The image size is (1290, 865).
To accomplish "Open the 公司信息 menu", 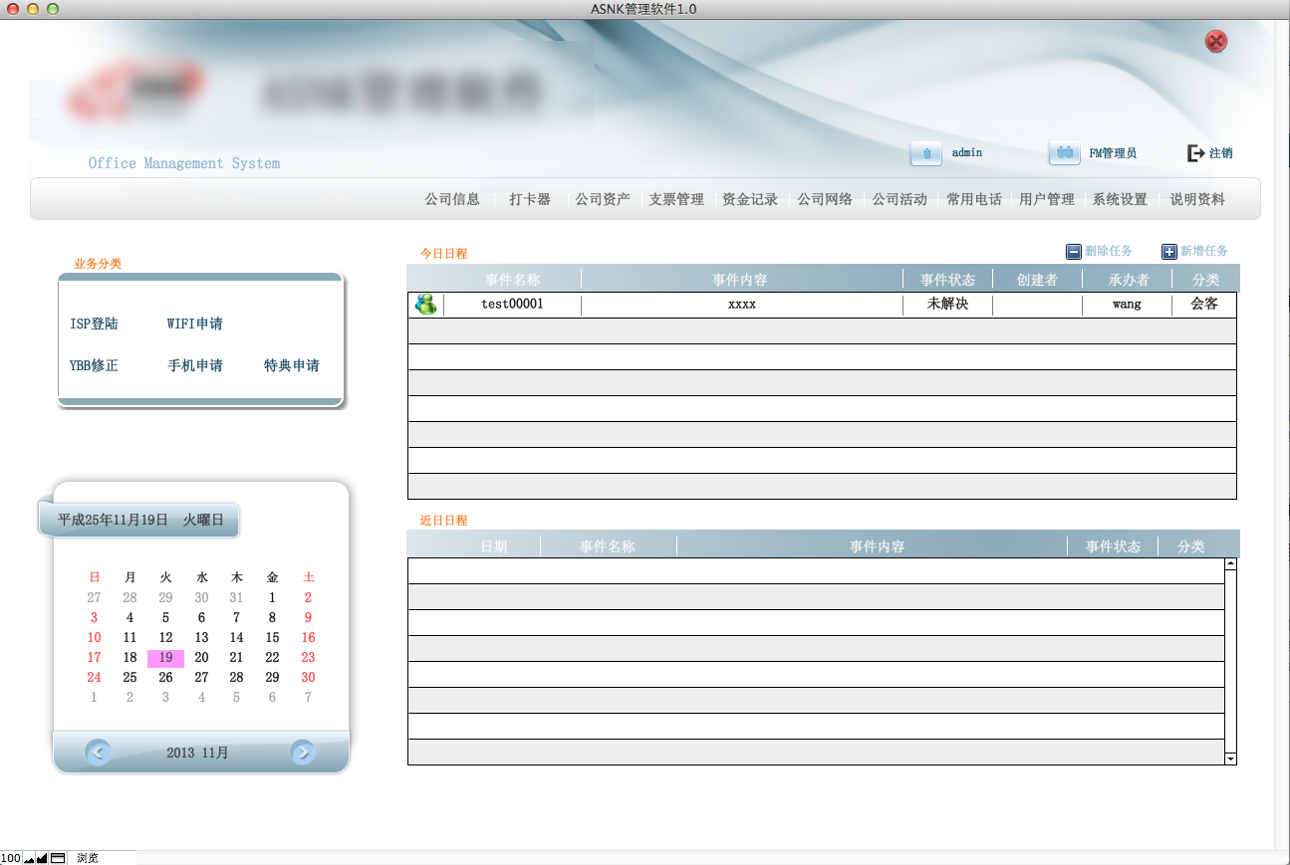I will [x=452, y=199].
